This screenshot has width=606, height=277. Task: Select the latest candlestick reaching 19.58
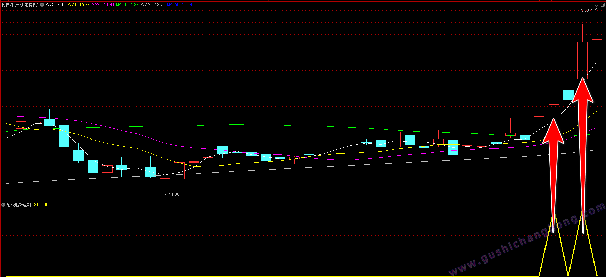pos(597,54)
